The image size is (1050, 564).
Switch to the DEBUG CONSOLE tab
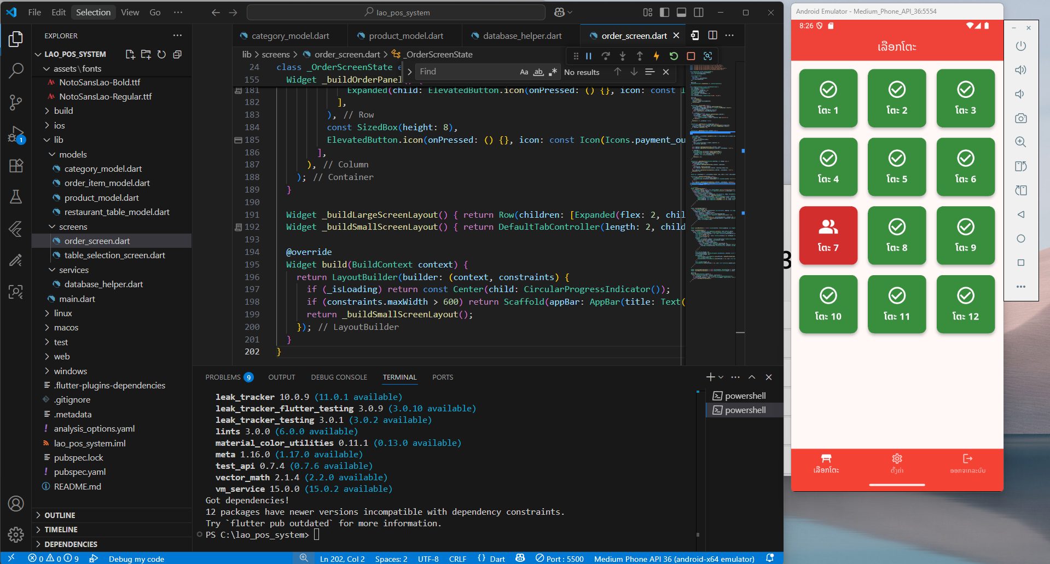339,377
